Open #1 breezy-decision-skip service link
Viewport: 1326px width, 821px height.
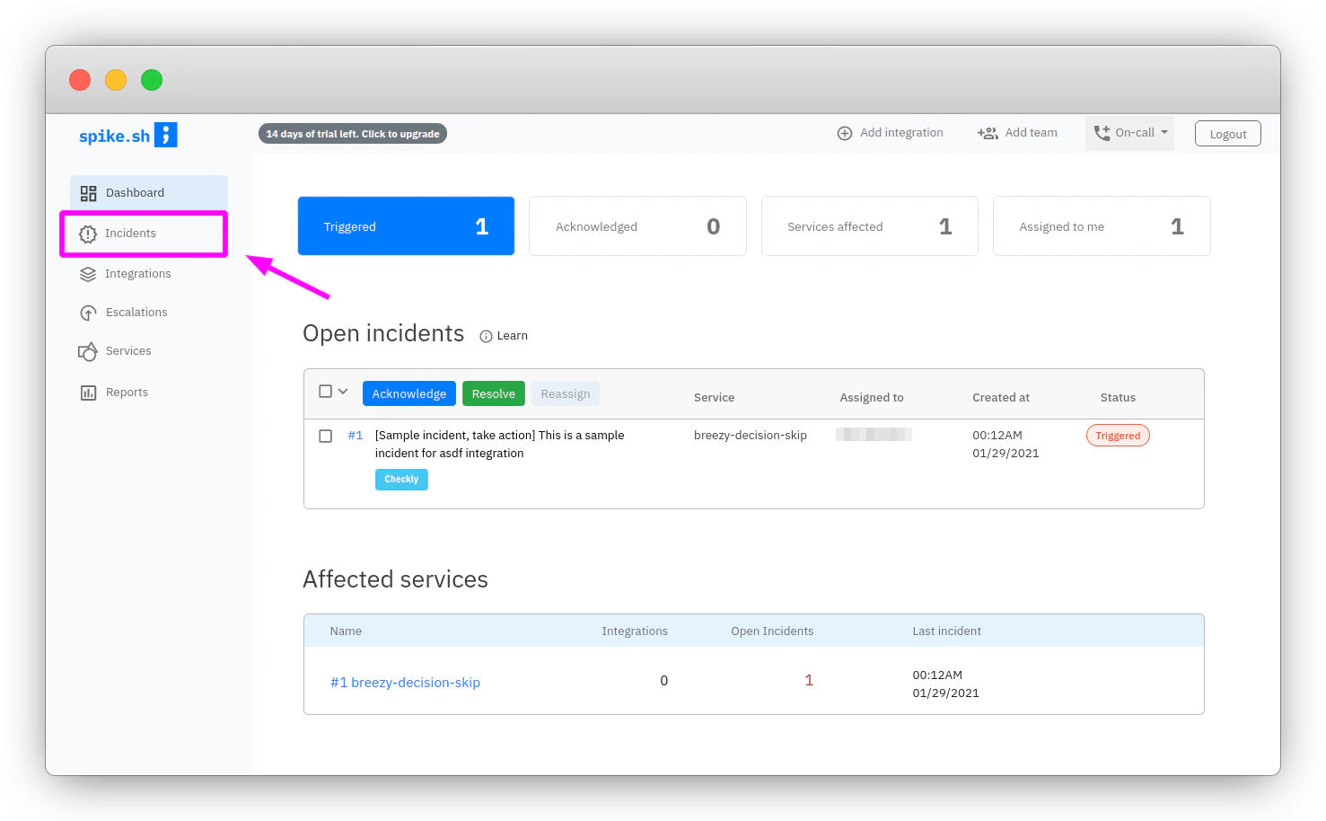click(x=405, y=683)
